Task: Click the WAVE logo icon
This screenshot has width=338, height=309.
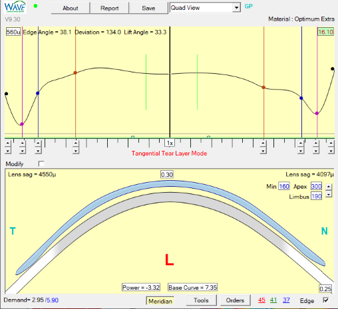Action: pos(15,7)
